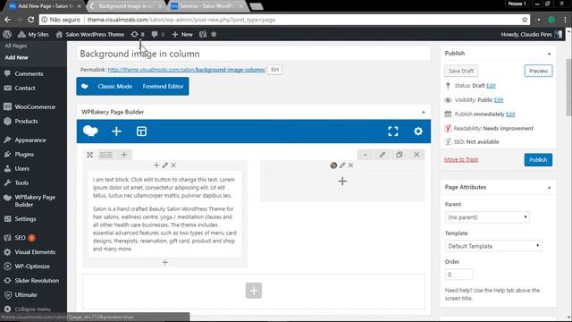Prepend element in left column plus icon
This screenshot has height=322, width=572.
156,165
